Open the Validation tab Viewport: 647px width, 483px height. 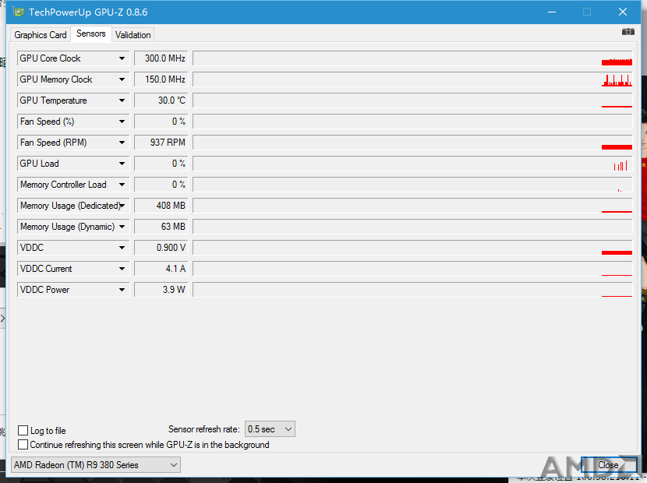133,34
